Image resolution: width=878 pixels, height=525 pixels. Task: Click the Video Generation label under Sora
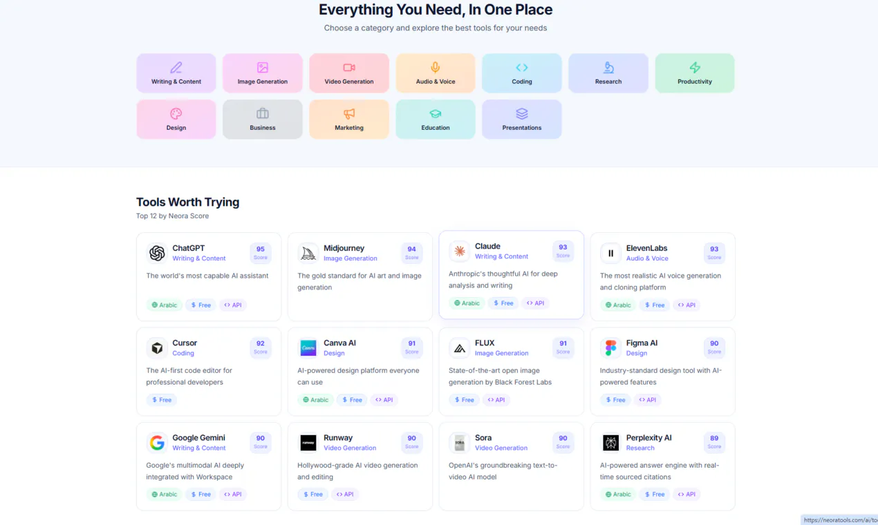click(501, 448)
